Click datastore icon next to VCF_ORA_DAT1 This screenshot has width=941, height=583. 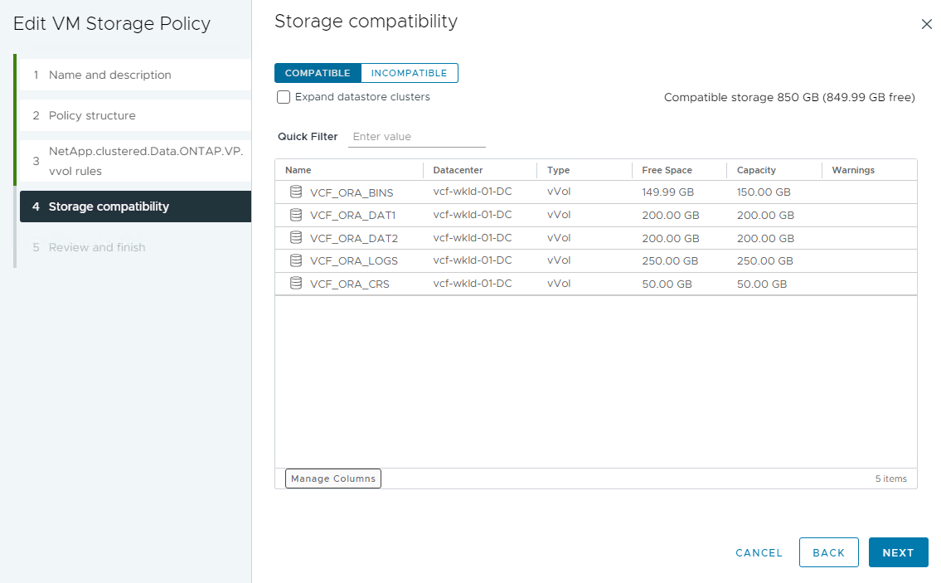[296, 214]
